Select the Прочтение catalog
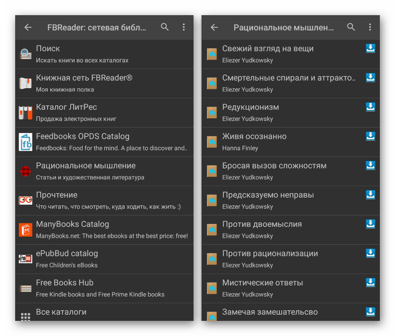This screenshot has width=395, height=336. click(x=104, y=201)
